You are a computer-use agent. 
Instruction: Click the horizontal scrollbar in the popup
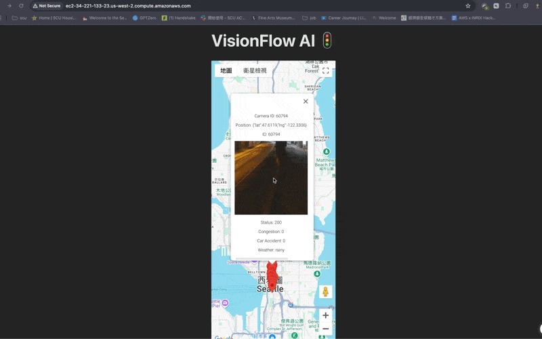(x=262, y=258)
